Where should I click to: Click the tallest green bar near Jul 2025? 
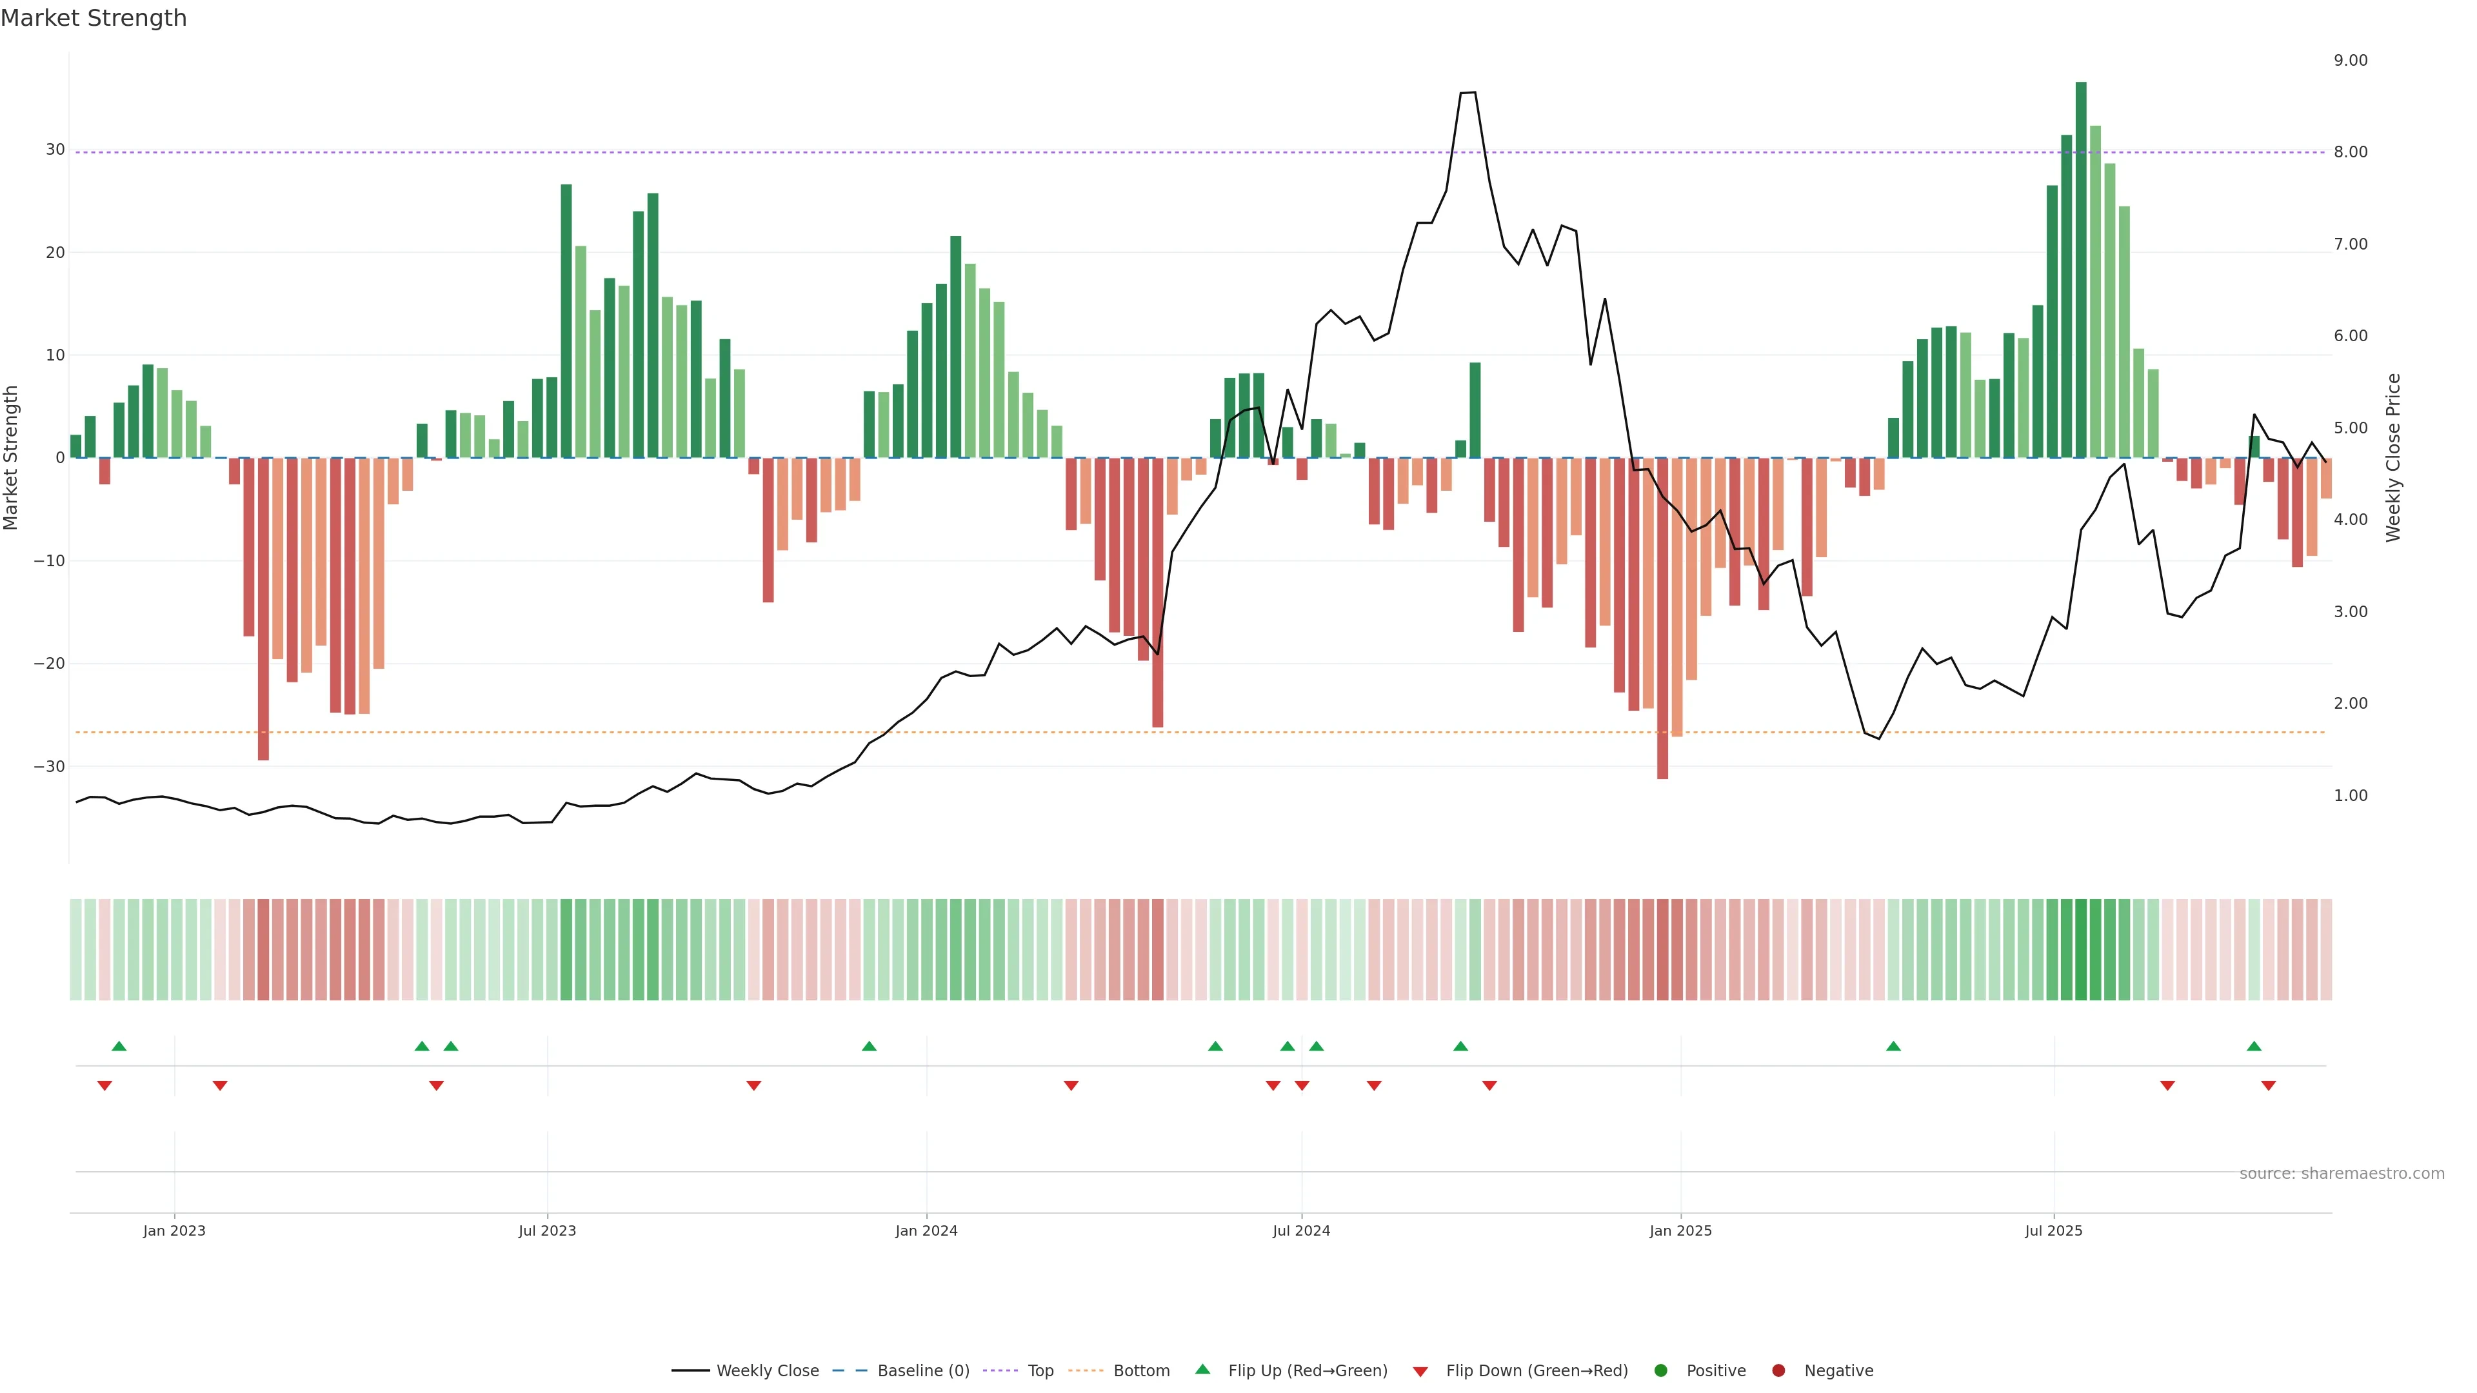click(x=2081, y=269)
